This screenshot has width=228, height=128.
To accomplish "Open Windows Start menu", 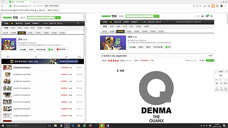I will coord(3,126).
